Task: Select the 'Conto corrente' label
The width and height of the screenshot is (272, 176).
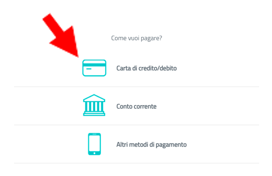Action: click(136, 106)
